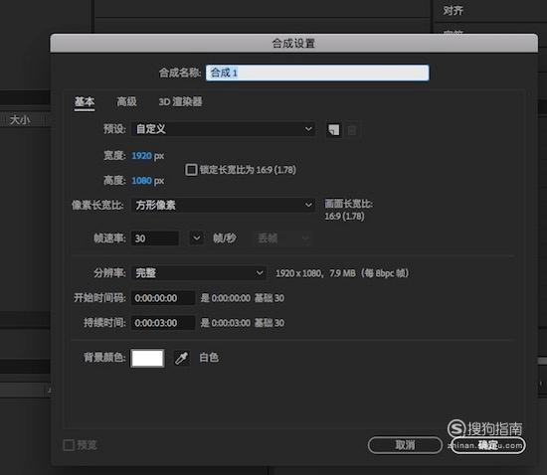Open the 分辨率 resolution dropdown
Screen dimensions: 547x475
coord(199,273)
